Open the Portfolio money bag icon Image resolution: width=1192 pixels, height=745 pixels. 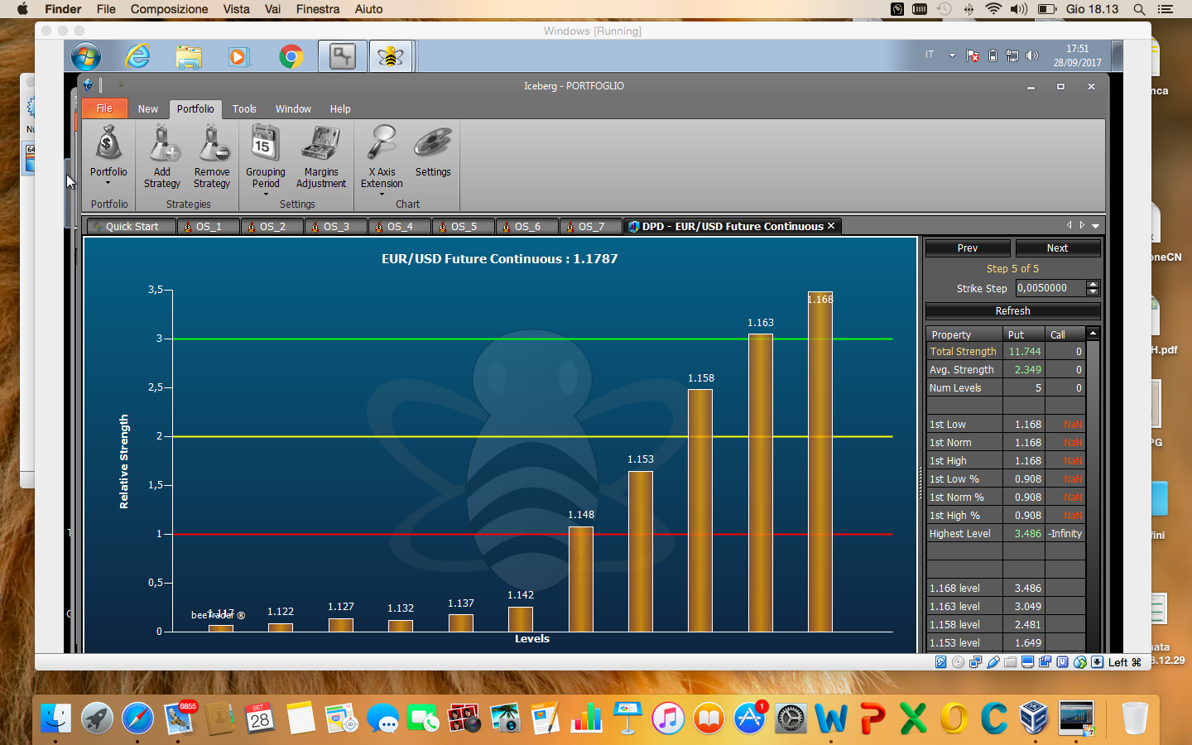click(x=108, y=144)
